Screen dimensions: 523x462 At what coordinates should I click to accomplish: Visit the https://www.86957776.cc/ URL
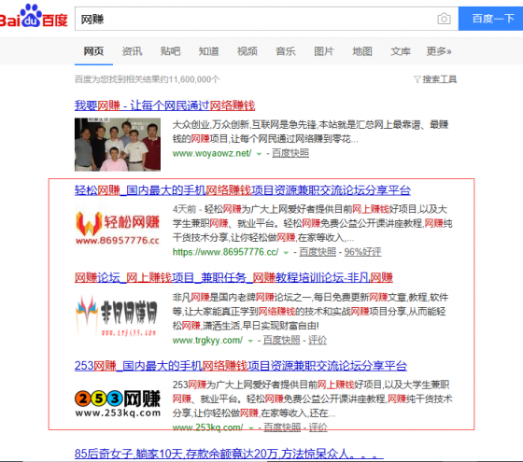225,252
